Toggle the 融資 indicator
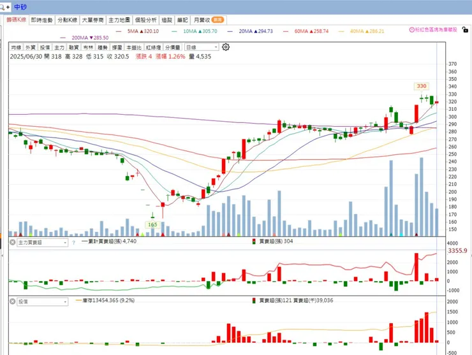Viewport: 472px width, 355px height. pos(74,47)
